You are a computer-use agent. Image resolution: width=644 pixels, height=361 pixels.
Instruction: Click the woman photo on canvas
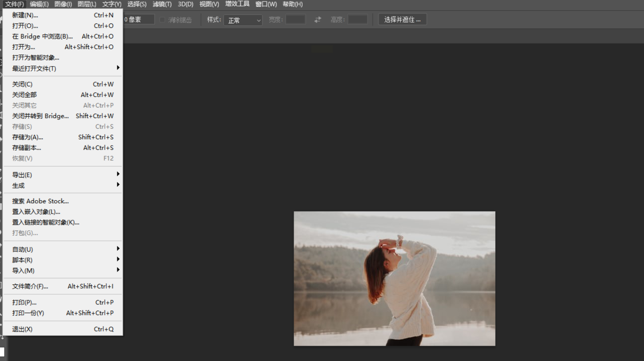(394, 278)
